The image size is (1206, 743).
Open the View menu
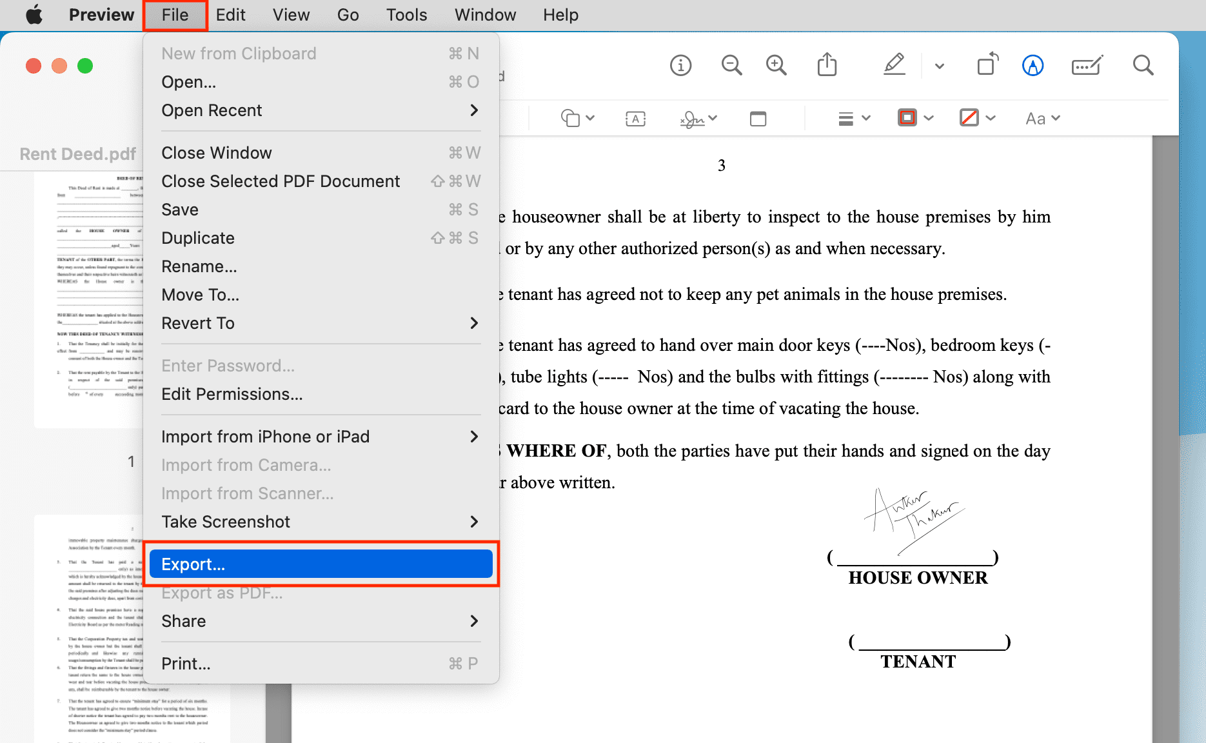(291, 14)
